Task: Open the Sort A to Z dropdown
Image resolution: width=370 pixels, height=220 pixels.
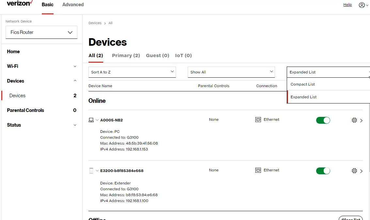Action: pyautogui.click(x=132, y=72)
